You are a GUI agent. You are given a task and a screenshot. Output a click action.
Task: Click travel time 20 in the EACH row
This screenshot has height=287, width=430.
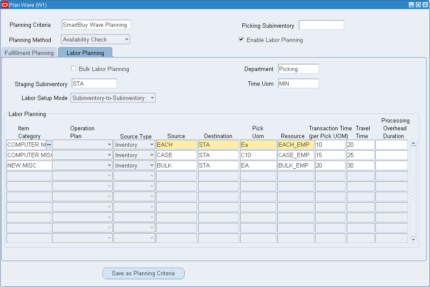coord(360,145)
